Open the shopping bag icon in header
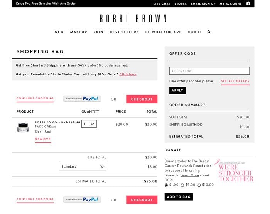 point(248,3)
